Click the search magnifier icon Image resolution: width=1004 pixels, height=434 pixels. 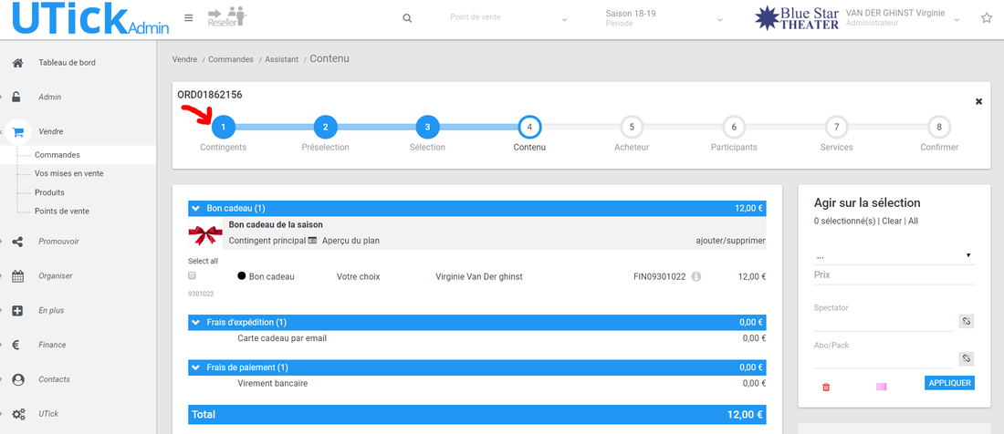(x=407, y=19)
